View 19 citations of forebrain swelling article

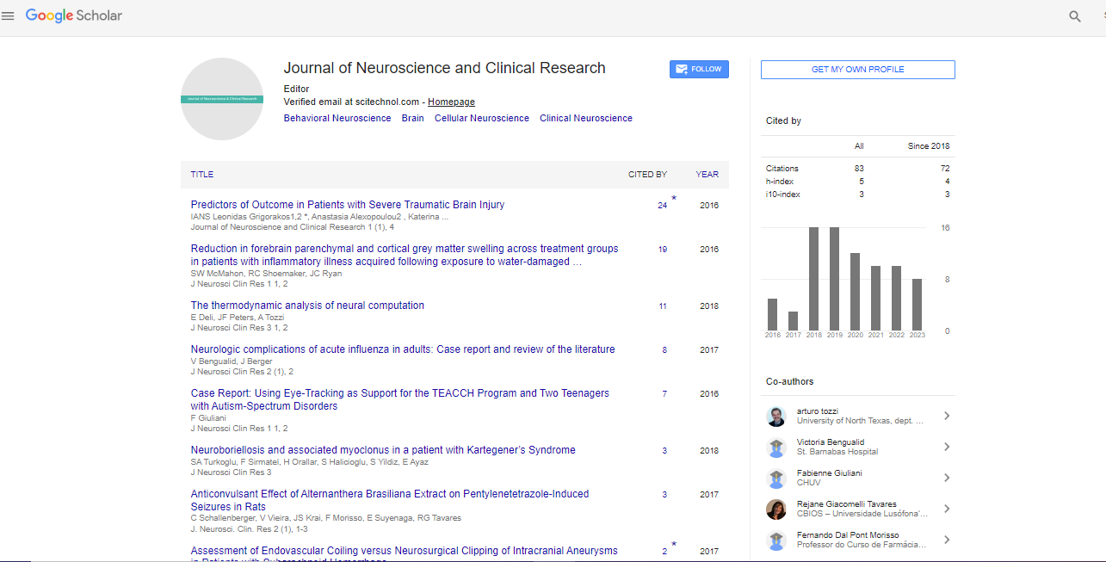(x=662, y=250)
